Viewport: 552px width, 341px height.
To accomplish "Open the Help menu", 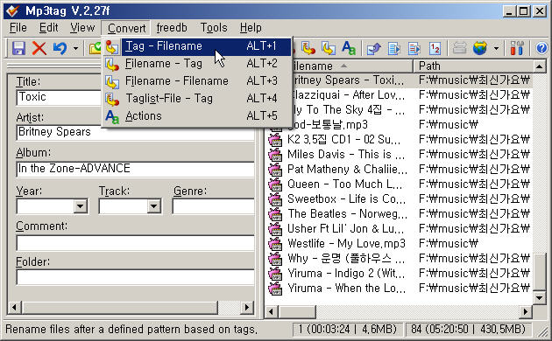I will click(x=251, y=28).
